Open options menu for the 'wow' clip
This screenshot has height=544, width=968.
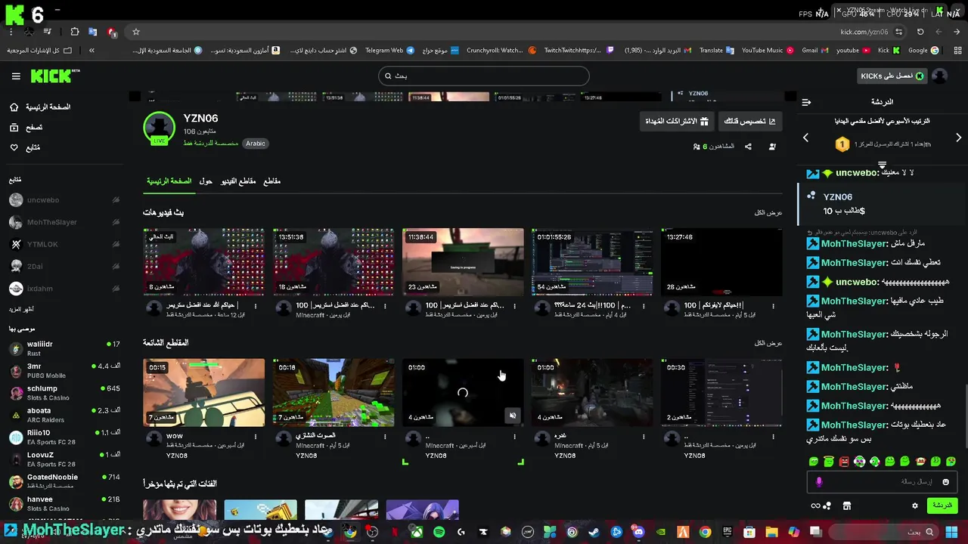click(256, 437)
